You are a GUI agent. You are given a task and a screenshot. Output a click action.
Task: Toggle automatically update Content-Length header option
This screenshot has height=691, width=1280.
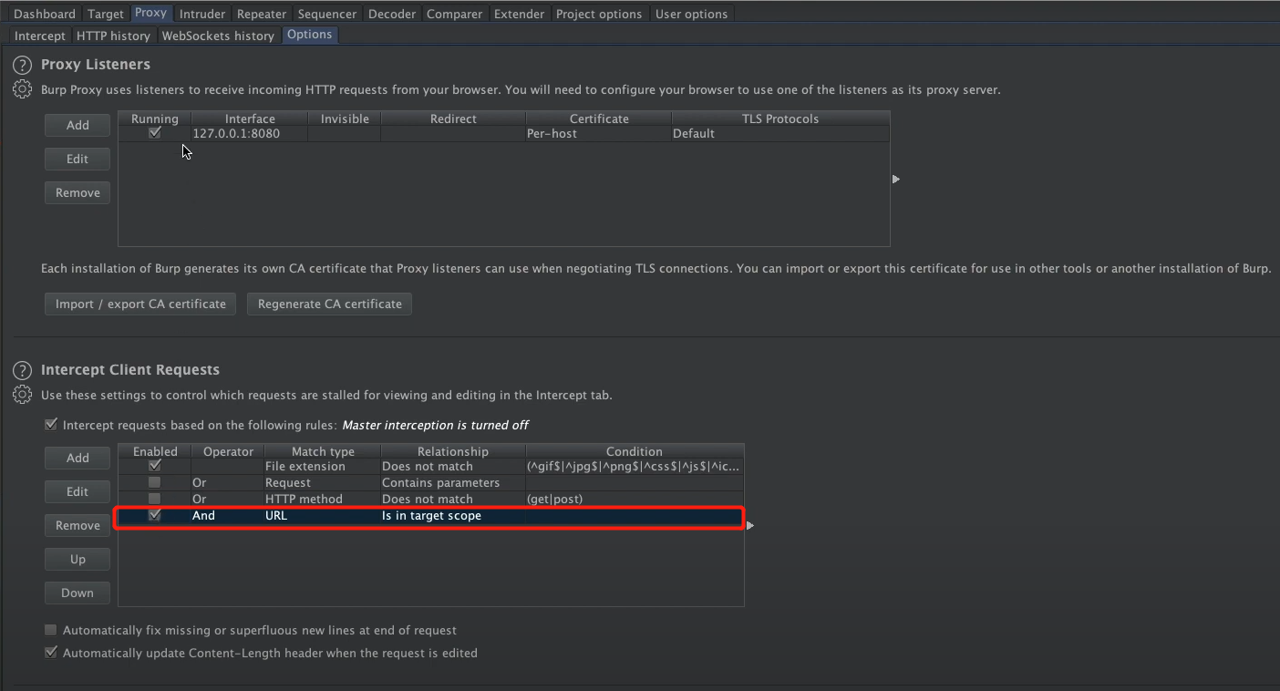point(51,653)
